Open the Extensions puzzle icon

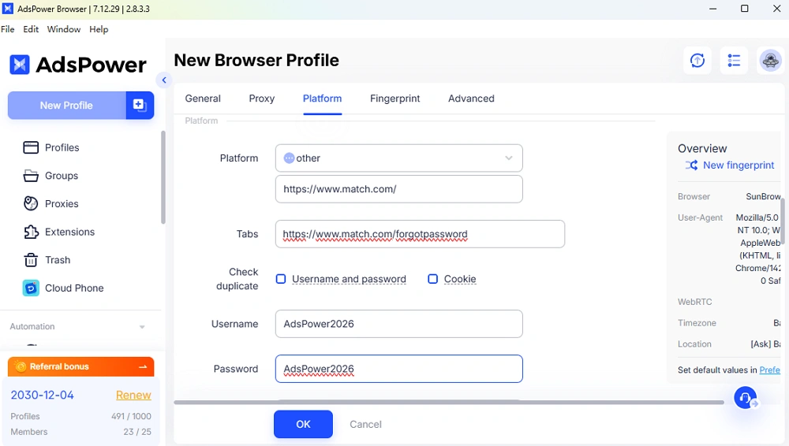[x=31, y=232]
